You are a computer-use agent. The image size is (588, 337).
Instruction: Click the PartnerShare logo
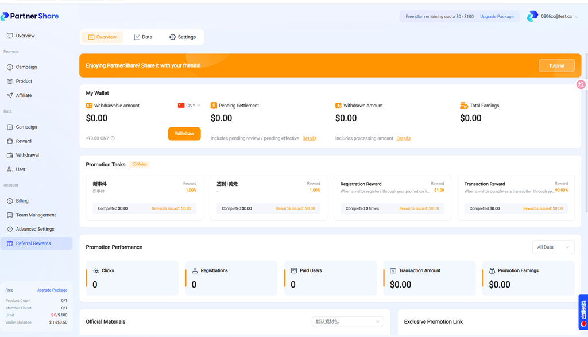click(x=30, y=16)
